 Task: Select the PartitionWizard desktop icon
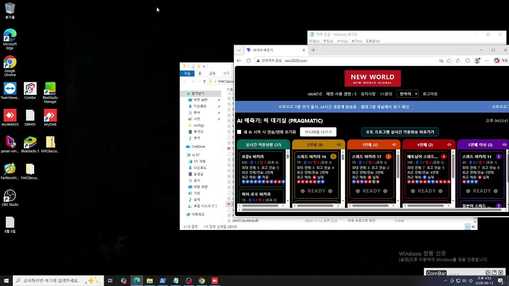click(10, 171)
